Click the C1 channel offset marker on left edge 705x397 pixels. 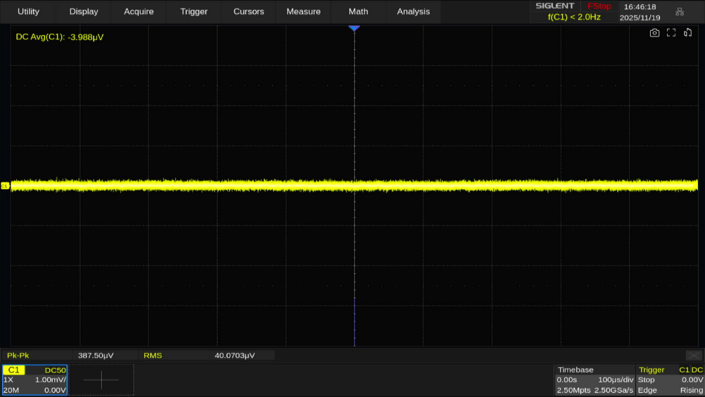6,186
